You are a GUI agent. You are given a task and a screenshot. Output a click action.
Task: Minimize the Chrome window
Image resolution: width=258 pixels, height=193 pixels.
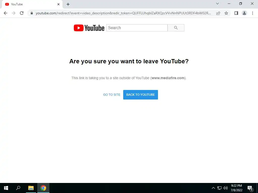[x=229, y=4]
